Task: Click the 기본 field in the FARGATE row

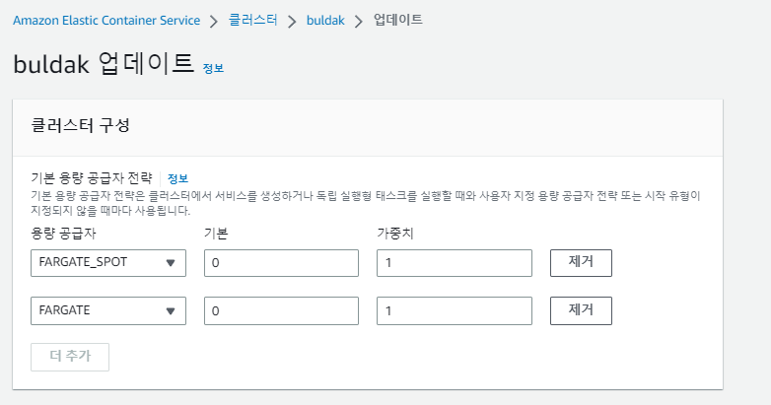Action: (281, 310)
